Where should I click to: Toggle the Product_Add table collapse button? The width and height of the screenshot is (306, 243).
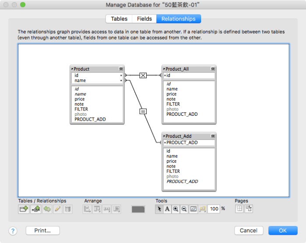click(213, 136)
